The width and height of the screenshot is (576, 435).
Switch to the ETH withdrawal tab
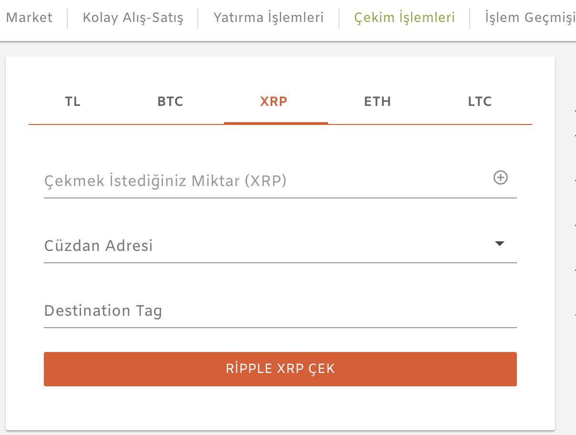378,102
